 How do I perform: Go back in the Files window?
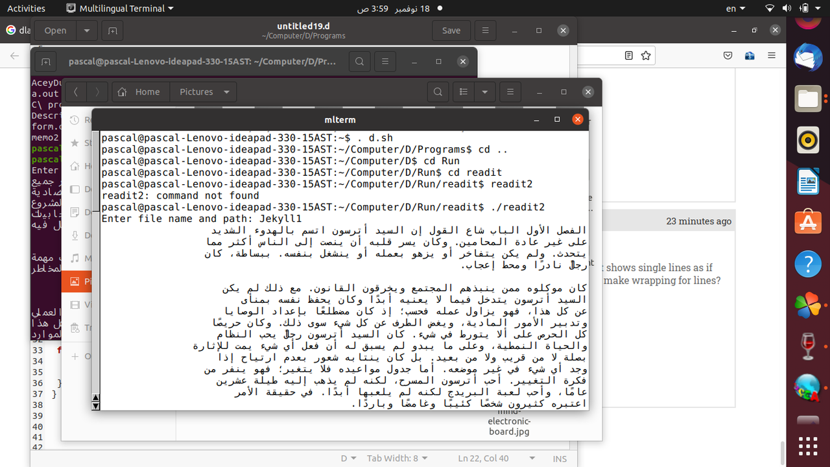point(76,92)
